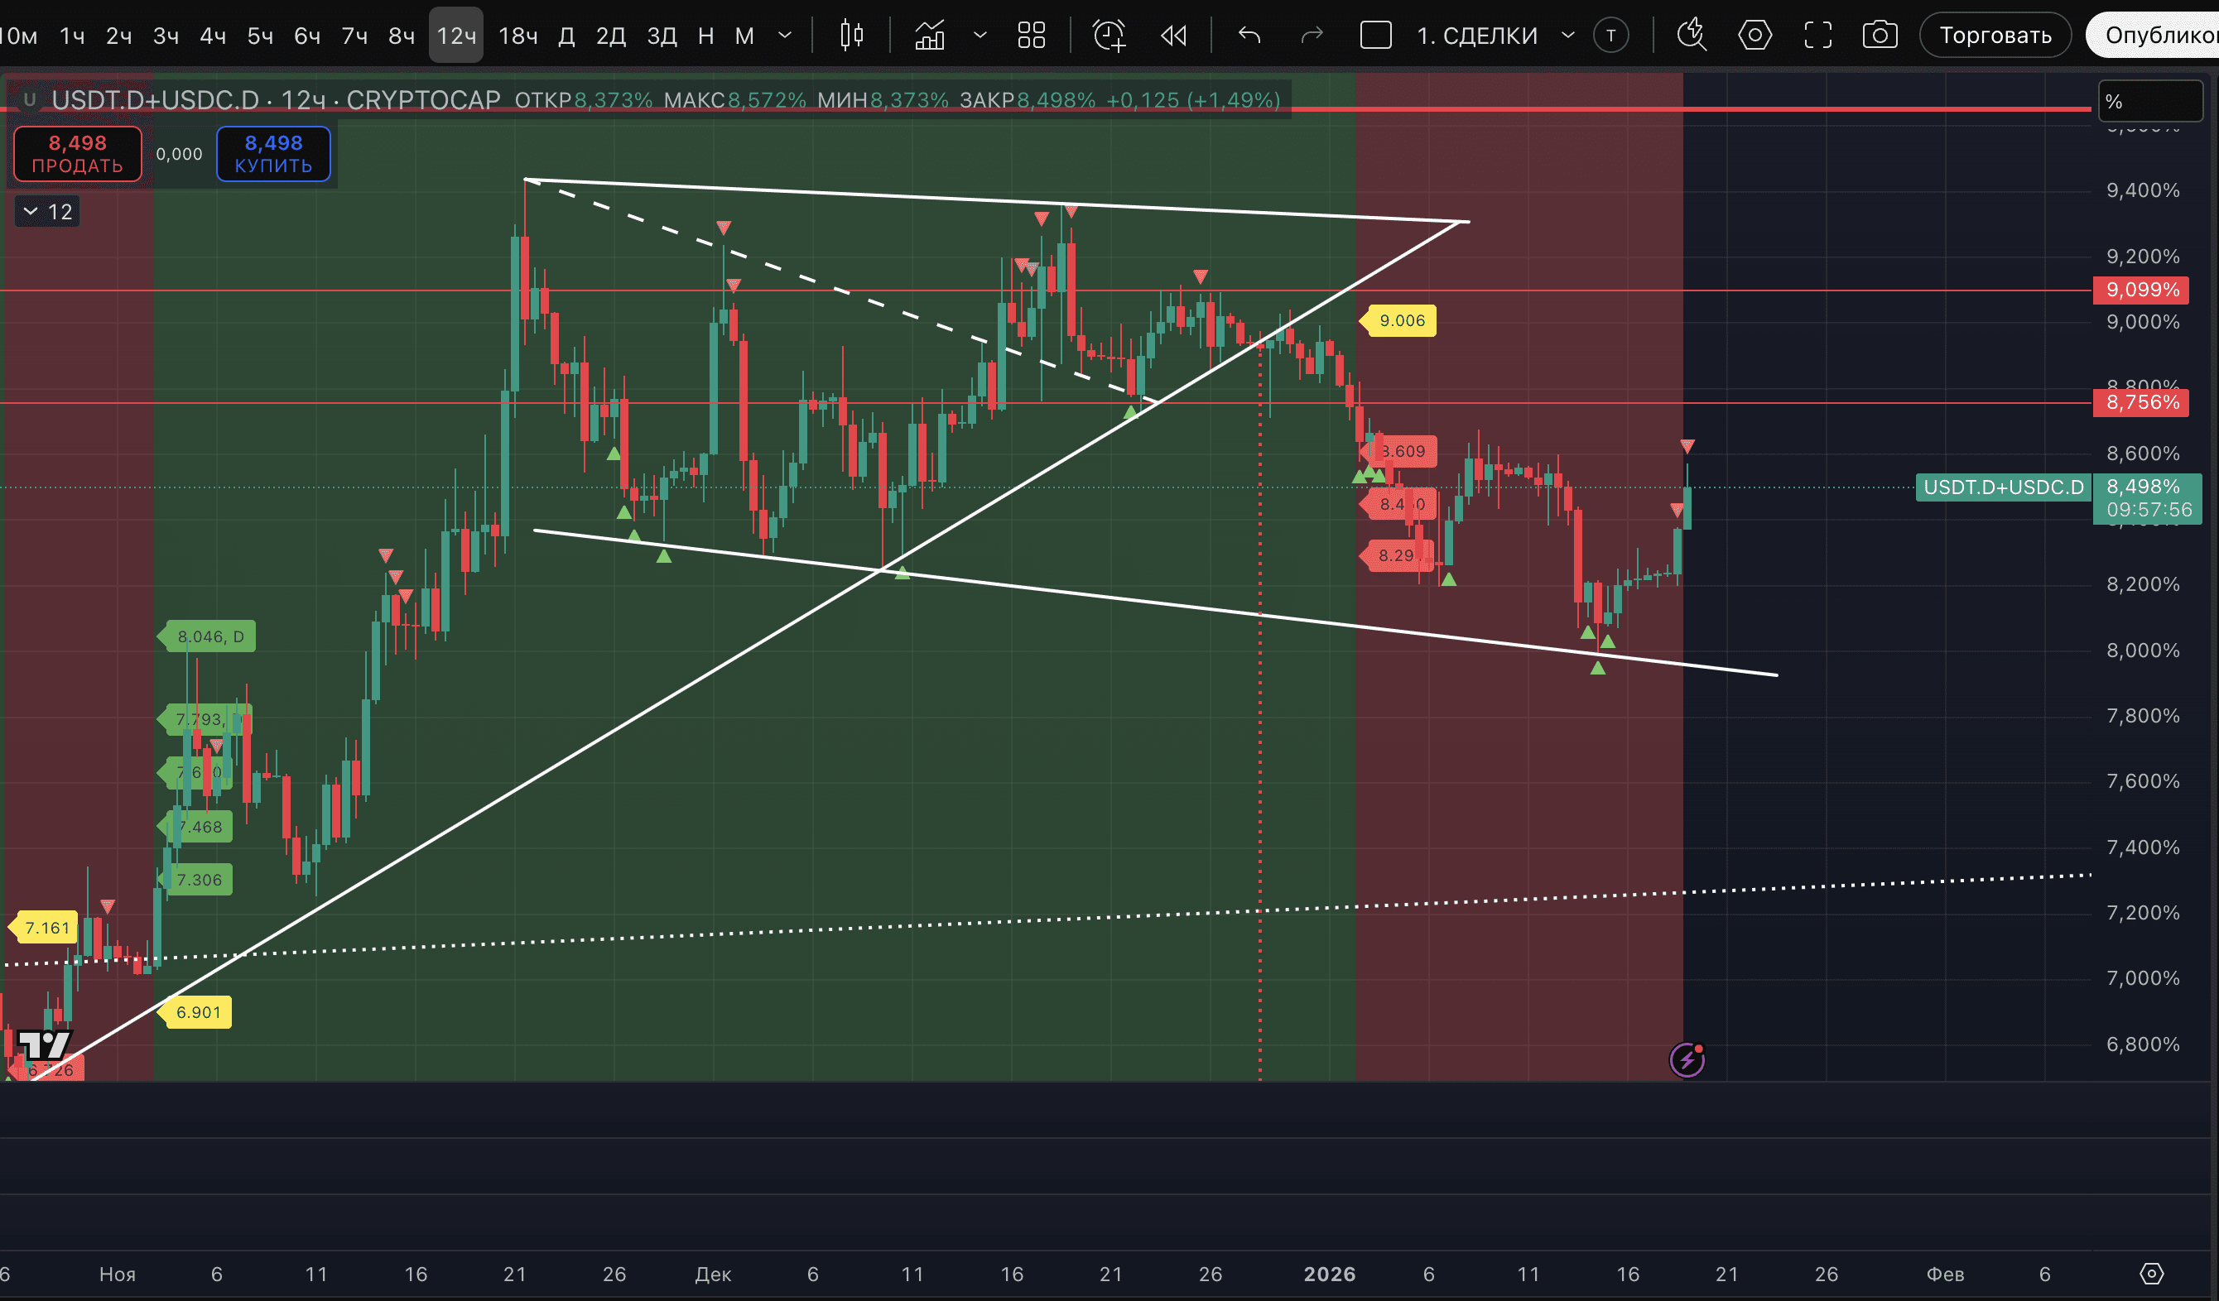Open chart settings hexagon icon
This screenshot has width=2219, height=1301.
1754,36
